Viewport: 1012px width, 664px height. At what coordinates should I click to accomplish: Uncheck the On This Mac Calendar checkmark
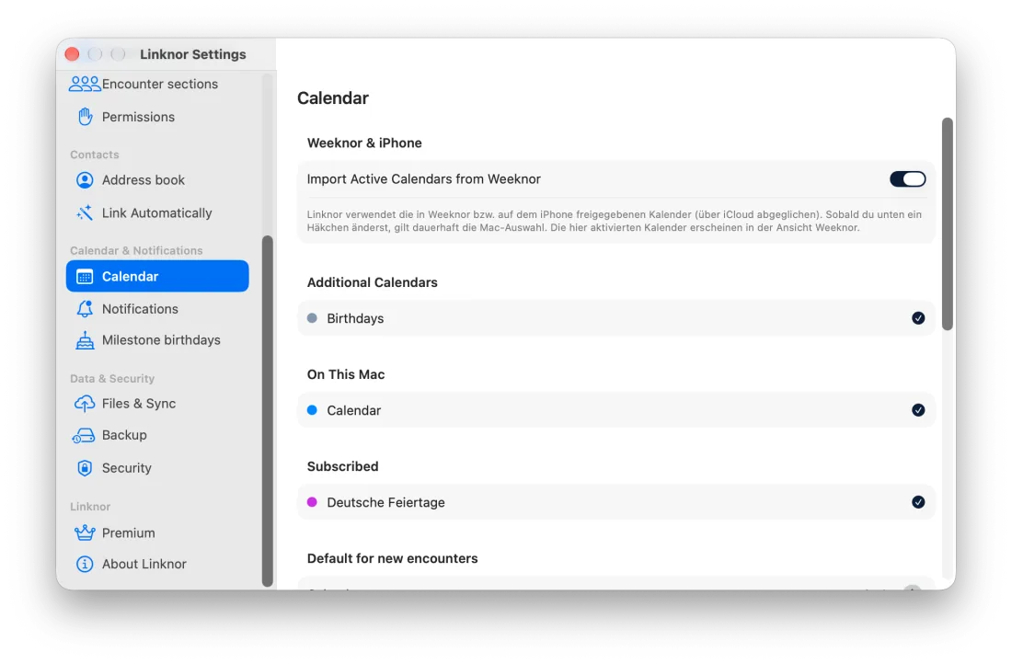[x=918, y=410]
